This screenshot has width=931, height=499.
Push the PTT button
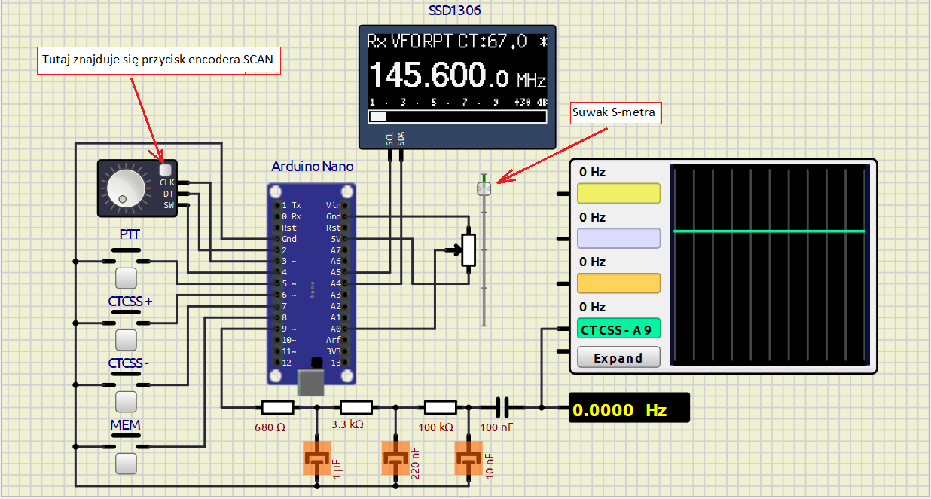pyautogui.click(x=126, y=278)
